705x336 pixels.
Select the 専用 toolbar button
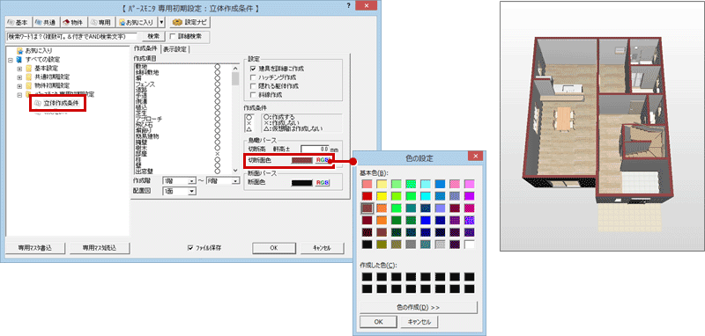pos(100,22)
